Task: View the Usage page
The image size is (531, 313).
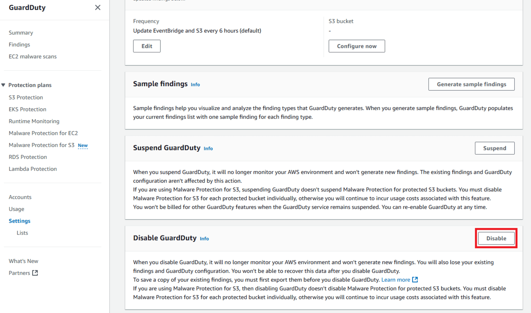Action: click(x=16, y=209)
